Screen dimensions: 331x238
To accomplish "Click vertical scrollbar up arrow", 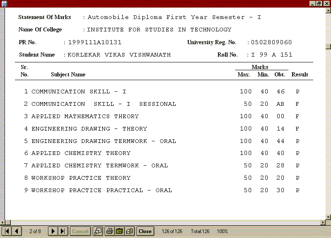I will click(328, 10).
